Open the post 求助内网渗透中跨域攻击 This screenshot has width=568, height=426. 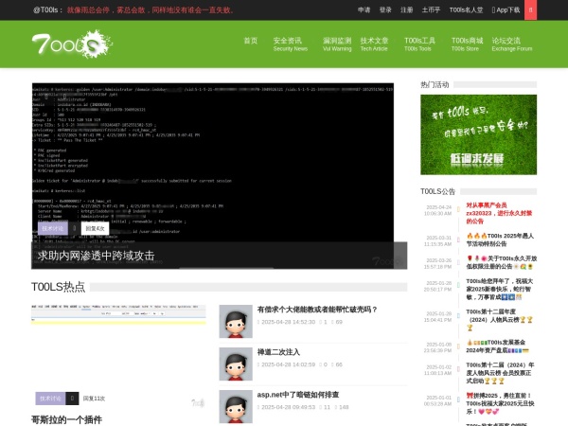(x=96, y=256)
